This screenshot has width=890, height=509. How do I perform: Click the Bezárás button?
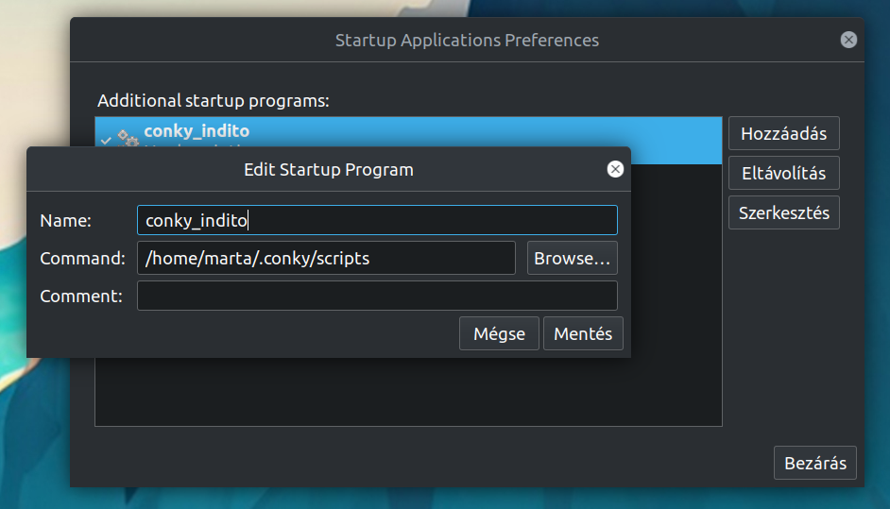(x=815, y=463)
